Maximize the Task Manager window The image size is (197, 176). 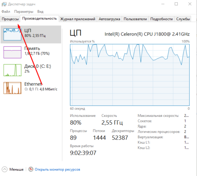176,4
